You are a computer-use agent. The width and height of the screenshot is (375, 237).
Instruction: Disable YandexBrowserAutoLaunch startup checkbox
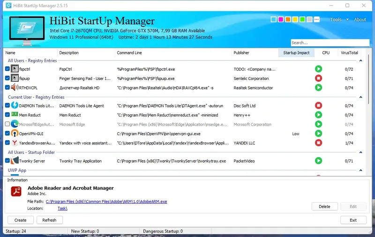pyautogui.click(x=7, y=143)
